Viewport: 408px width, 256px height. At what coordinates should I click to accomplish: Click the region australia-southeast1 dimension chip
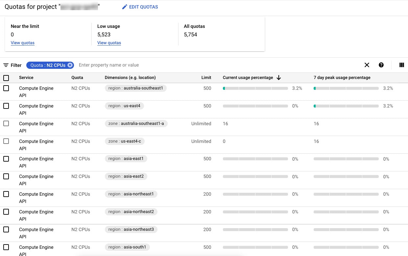[x=135, y=88]
